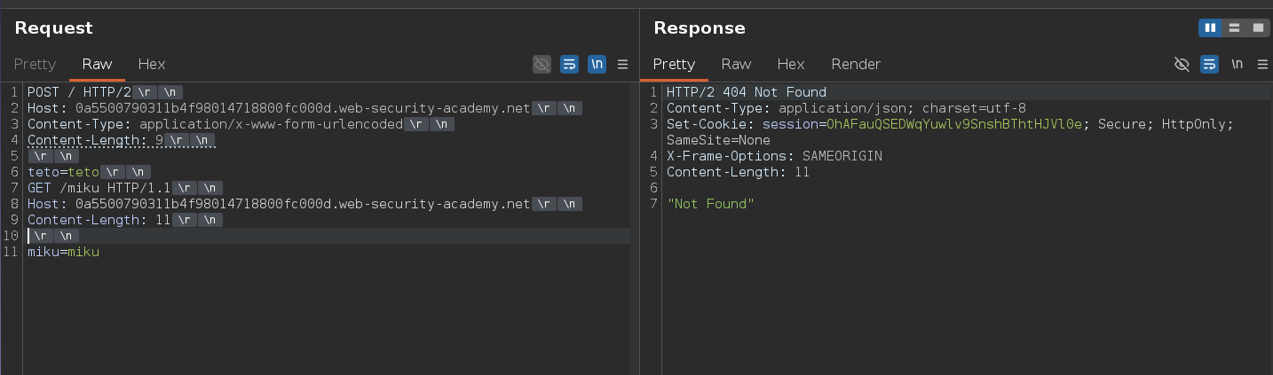Viewport: 1273px width, 375px height.
Task: Select the Raw tab in Request panel
Action: tap(97, 64)
